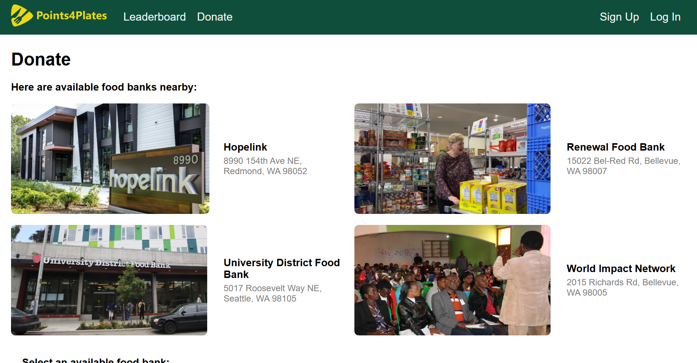The image size is (697, 363).
Task: Click 'Here are available food banks nearby' text
Action: tap(104, 87)
